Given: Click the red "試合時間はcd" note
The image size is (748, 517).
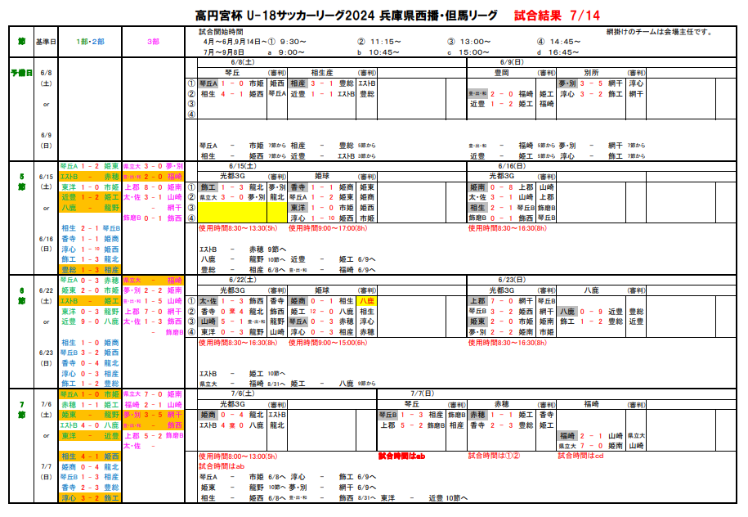Looking at the screenshot, I should [x=580, y=456].
